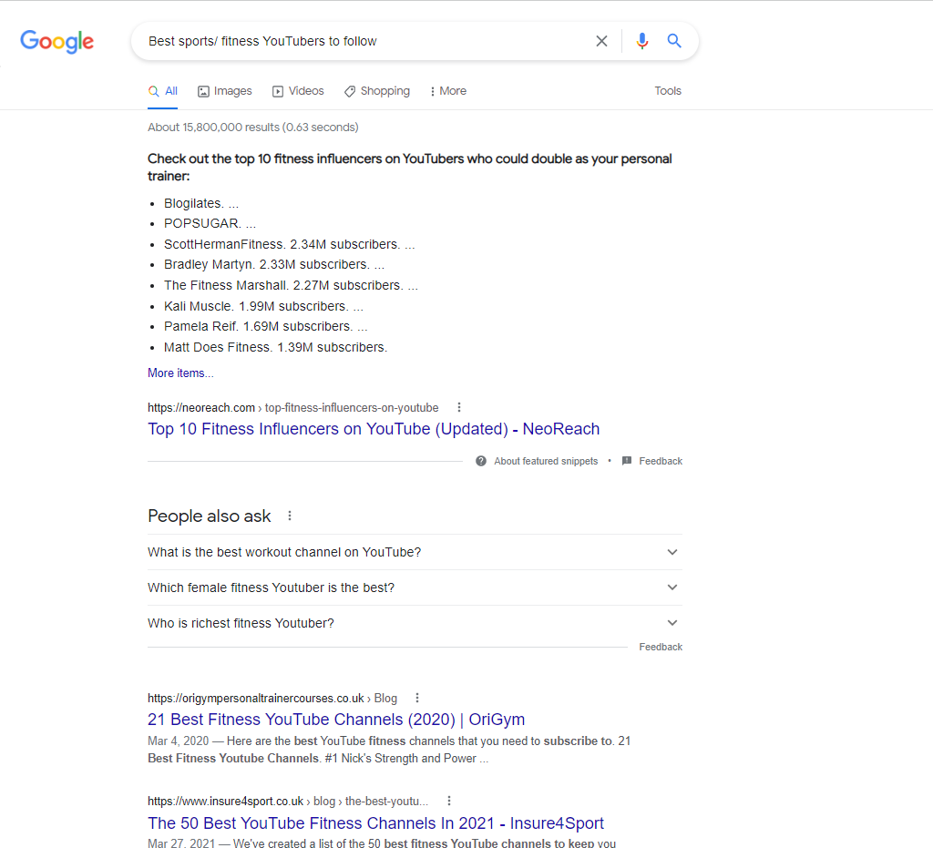Expand 'Who is richest fitness Youtuber' question
933x848 pixels.
point(415,623)
